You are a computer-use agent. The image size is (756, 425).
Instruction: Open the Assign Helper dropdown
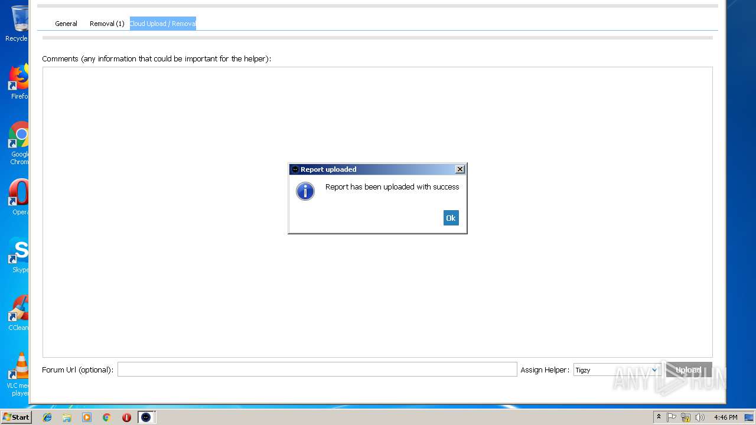pos(616,370)
